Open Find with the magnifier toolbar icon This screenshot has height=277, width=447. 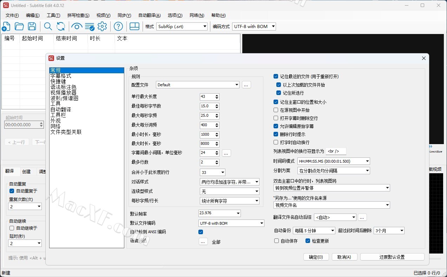pyautogui.click(x=48, y=26)
